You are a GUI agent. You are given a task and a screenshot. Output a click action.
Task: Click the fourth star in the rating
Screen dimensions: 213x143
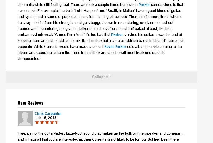52,122
